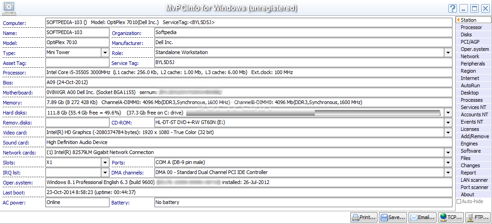The width and height of the screenshot is (492, 224).
Task: Click the FTP button
Action: (x=477, y=217)
